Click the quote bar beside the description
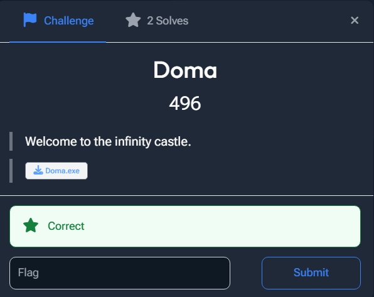The image size is (374, 297). point(11,141)
